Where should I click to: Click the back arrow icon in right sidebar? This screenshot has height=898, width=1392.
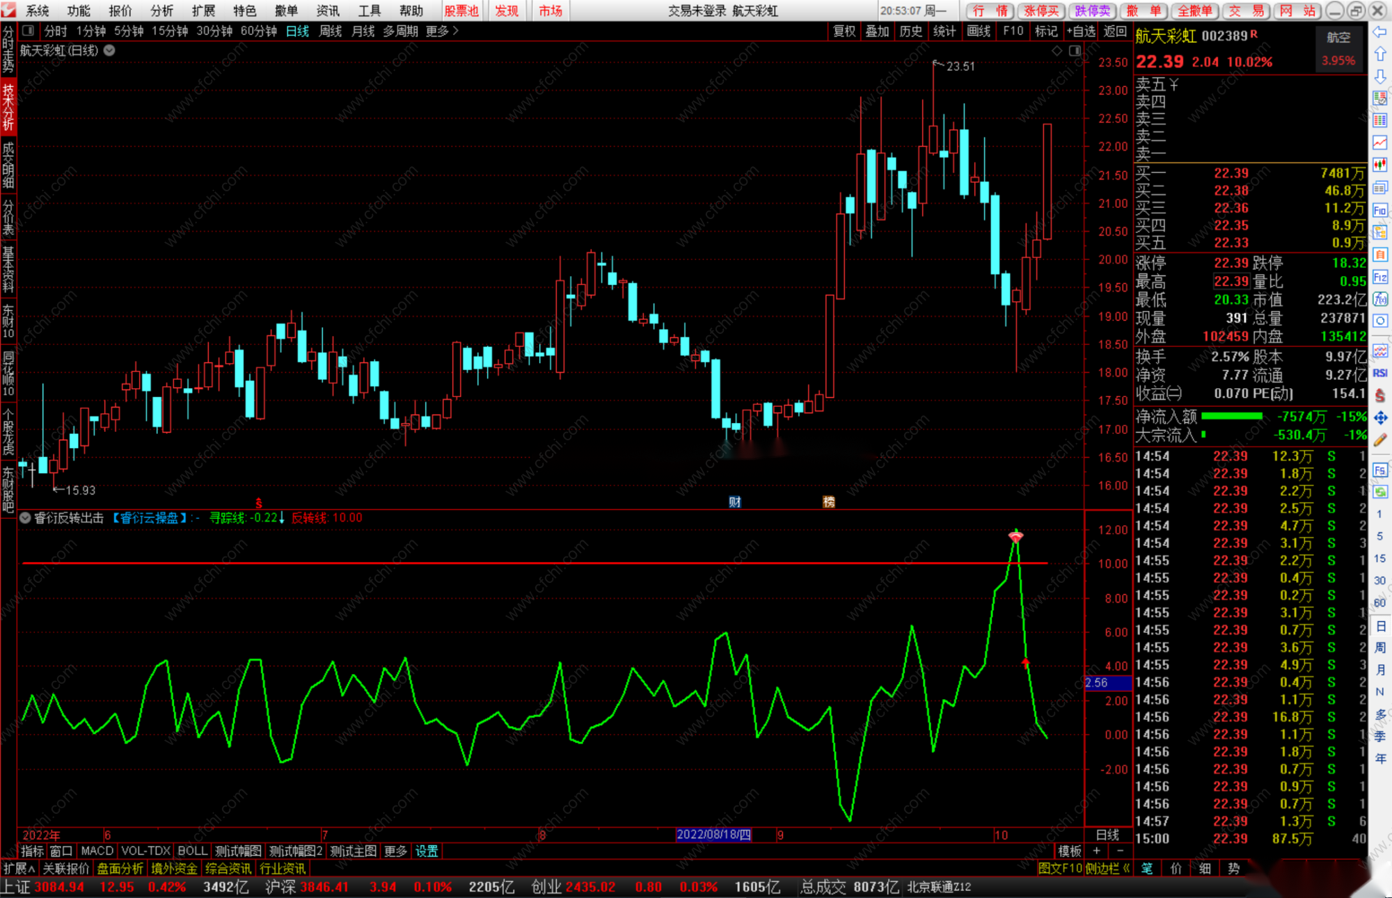[x=1379, y=32]
